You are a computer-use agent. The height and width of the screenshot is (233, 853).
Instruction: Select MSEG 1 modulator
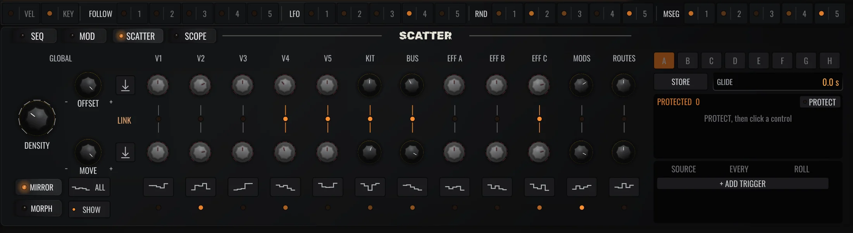pyautogui.click(x=699, y=14)
